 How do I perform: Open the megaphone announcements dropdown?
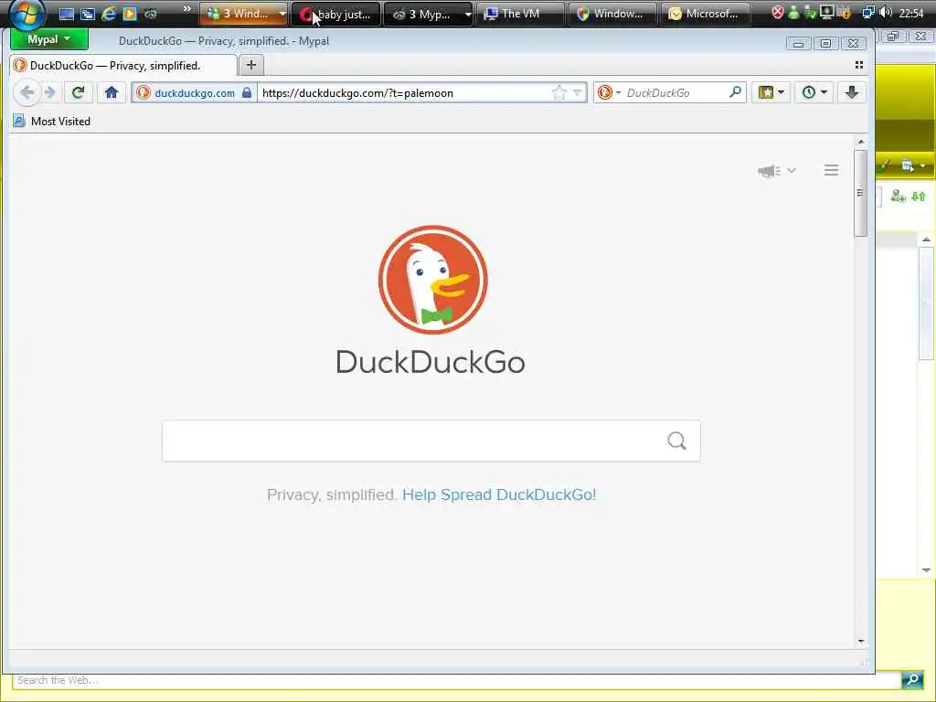(x=777, y=171)
